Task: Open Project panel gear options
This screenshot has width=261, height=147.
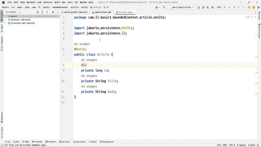Action: coord(53,12)
